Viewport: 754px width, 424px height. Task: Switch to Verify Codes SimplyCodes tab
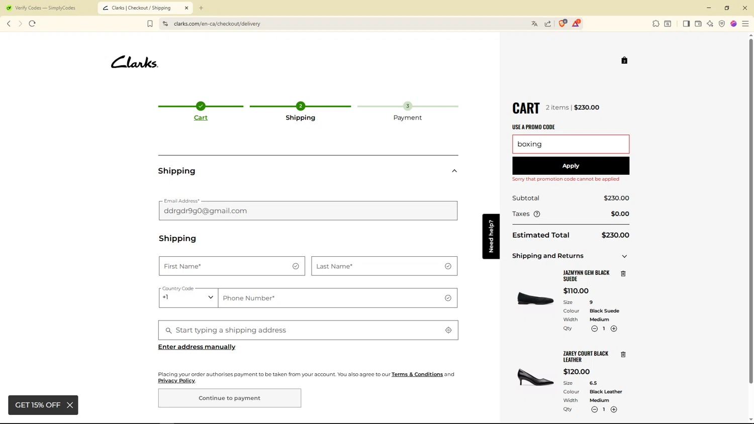point(49,8)
